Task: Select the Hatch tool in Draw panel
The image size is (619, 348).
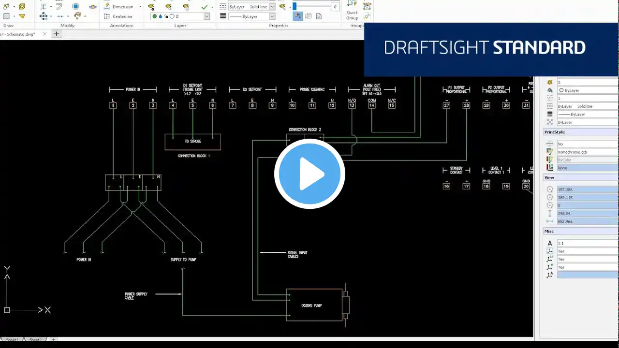Action: [x=7, y=16]
